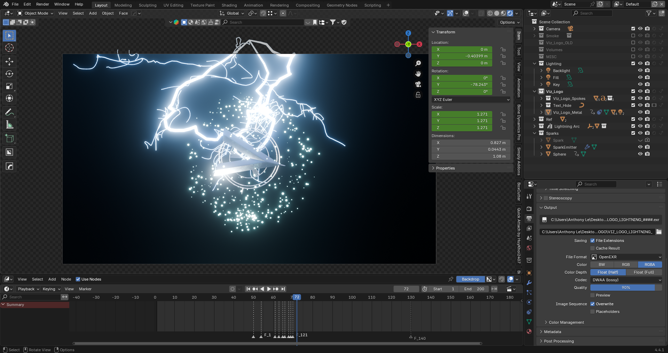Screen dimensions: 668x353
Task: Select the Rotate tool
Action: coord(9,74)
